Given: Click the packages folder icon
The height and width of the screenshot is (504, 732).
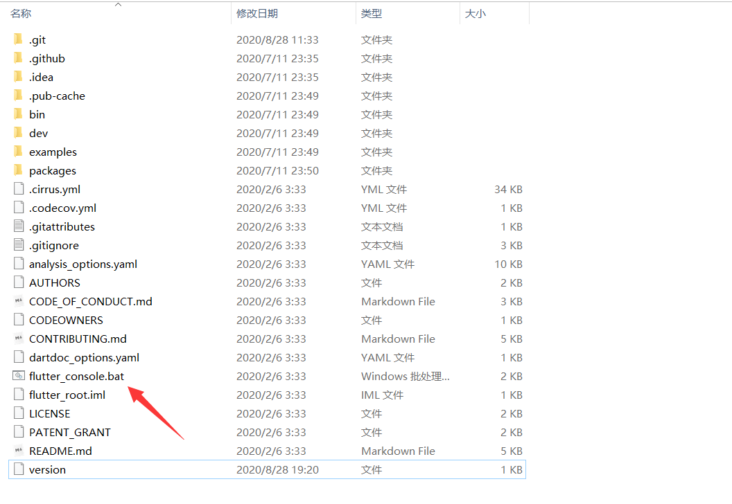Looking at the screenshot, I should [18, 170].
